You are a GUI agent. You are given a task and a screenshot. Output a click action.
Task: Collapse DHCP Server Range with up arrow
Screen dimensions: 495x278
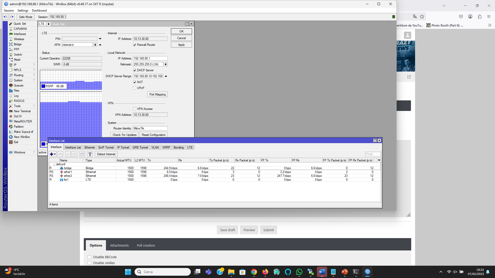tap(166, 76)
